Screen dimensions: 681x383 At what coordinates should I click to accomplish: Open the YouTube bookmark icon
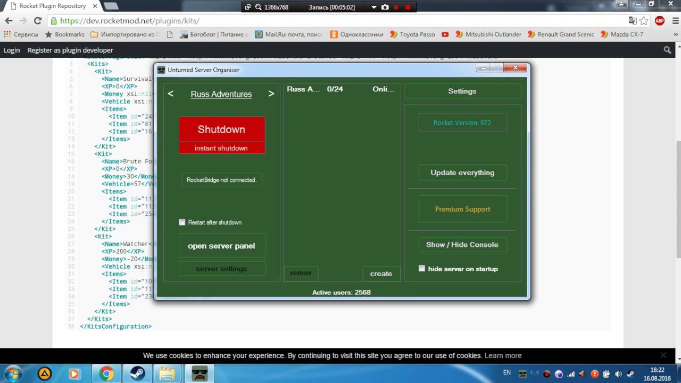tap(445, 34)
